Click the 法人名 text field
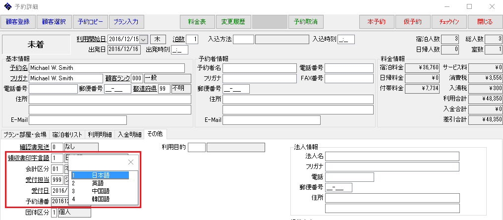The image size is (503, 220). point(392,156)
